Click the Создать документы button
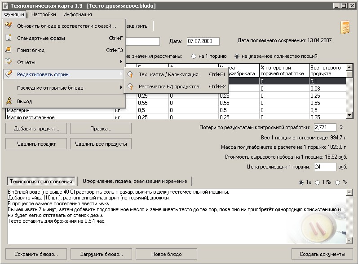The width and height of the screenshot is (358, 264). click(322, 254)
